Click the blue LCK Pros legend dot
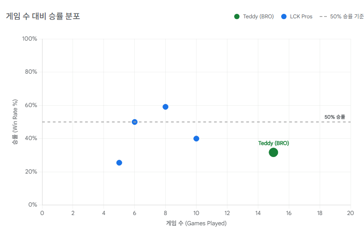The width and height of the screenshot is (364, 236). [284, 17]
